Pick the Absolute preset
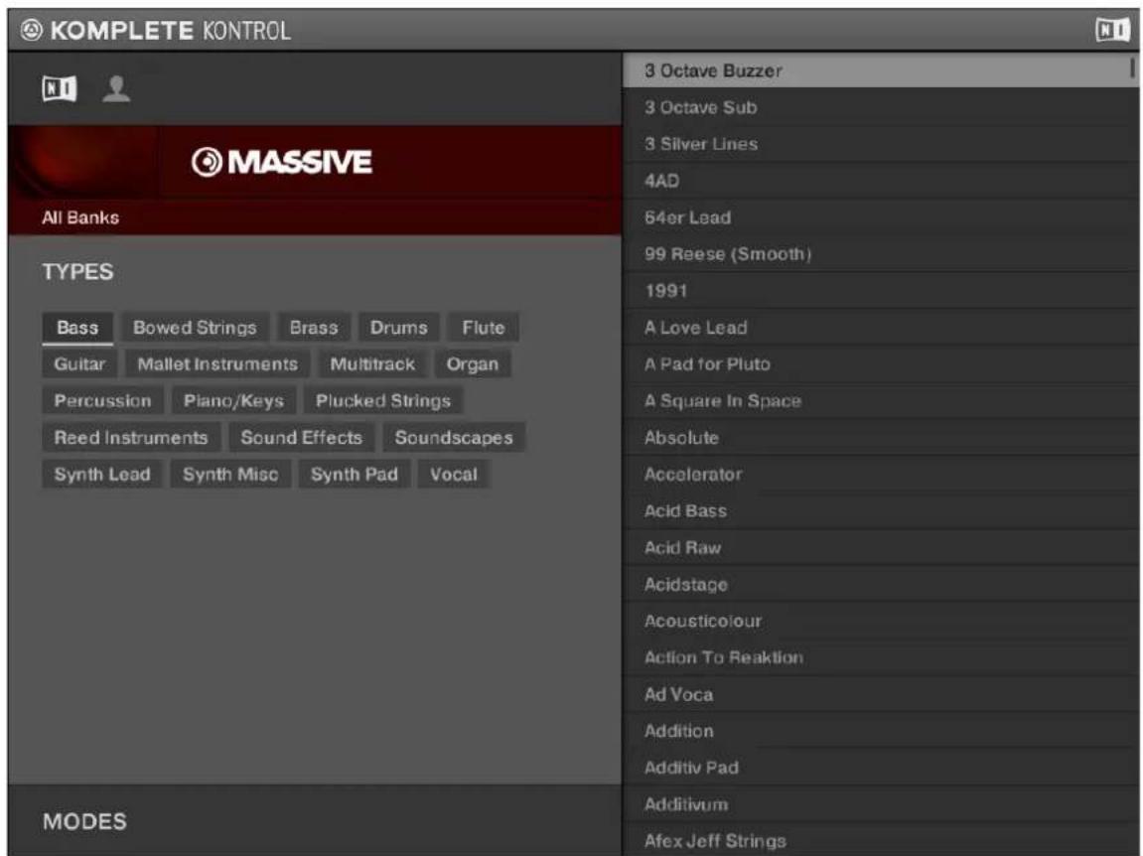The width and height of the screenshot is (1143, 856). click(x=881, y=438)
